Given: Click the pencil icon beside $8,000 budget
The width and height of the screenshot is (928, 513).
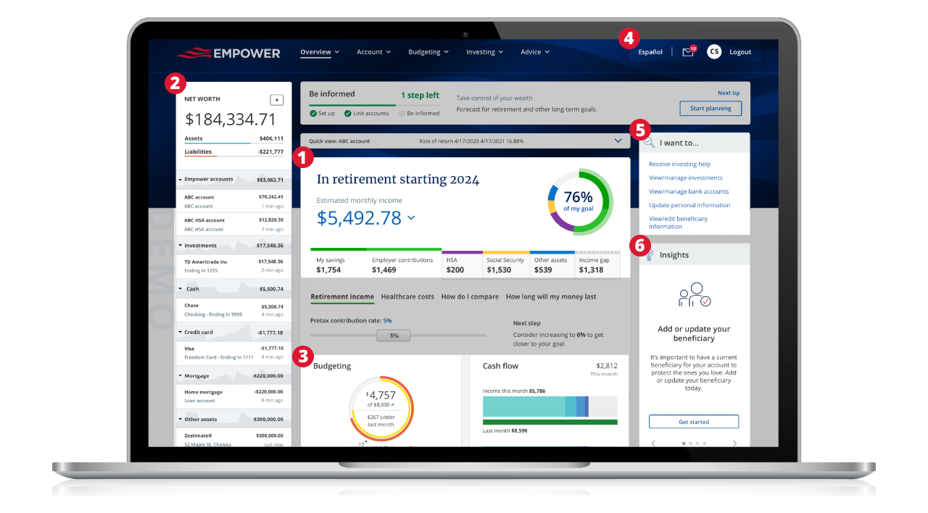Looking at the screenshot, I should click(x=394, y=405).
